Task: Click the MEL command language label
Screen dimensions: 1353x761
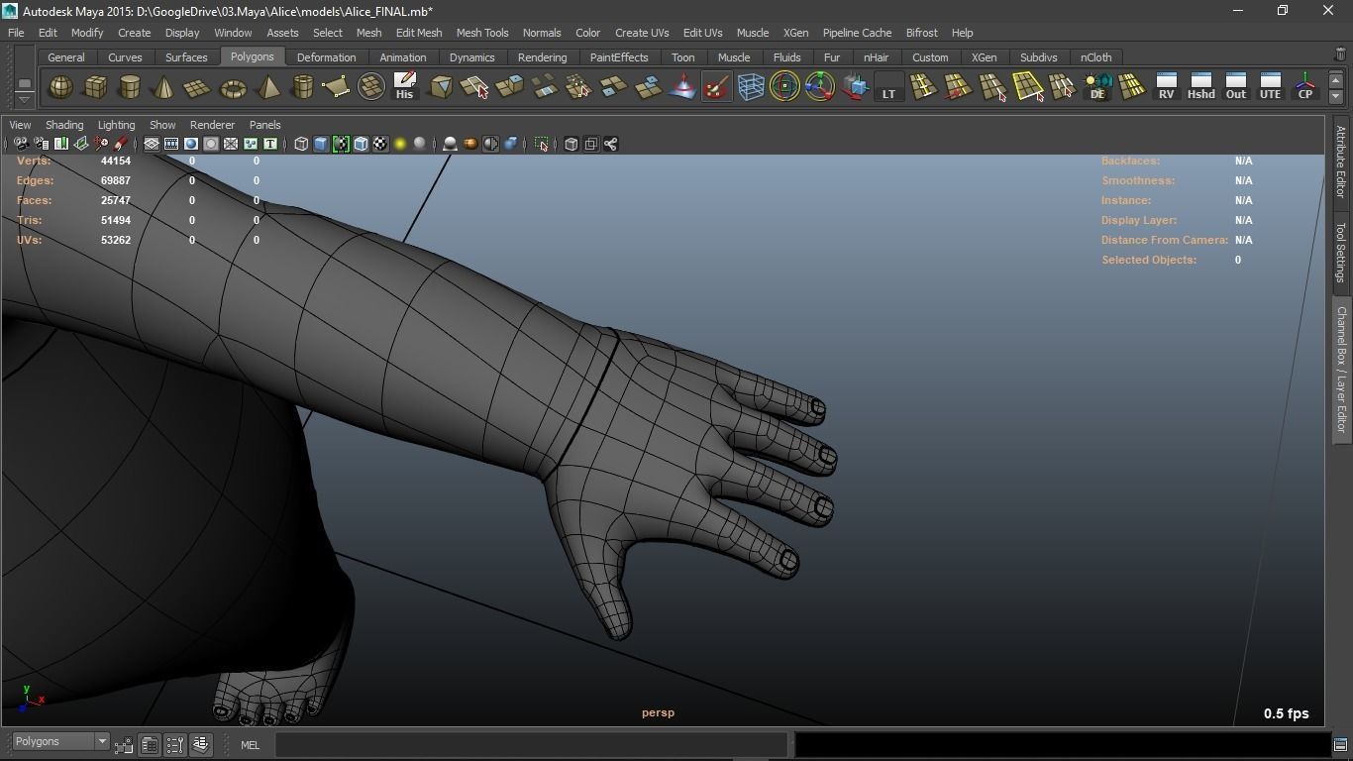Action: coord(250,745)
